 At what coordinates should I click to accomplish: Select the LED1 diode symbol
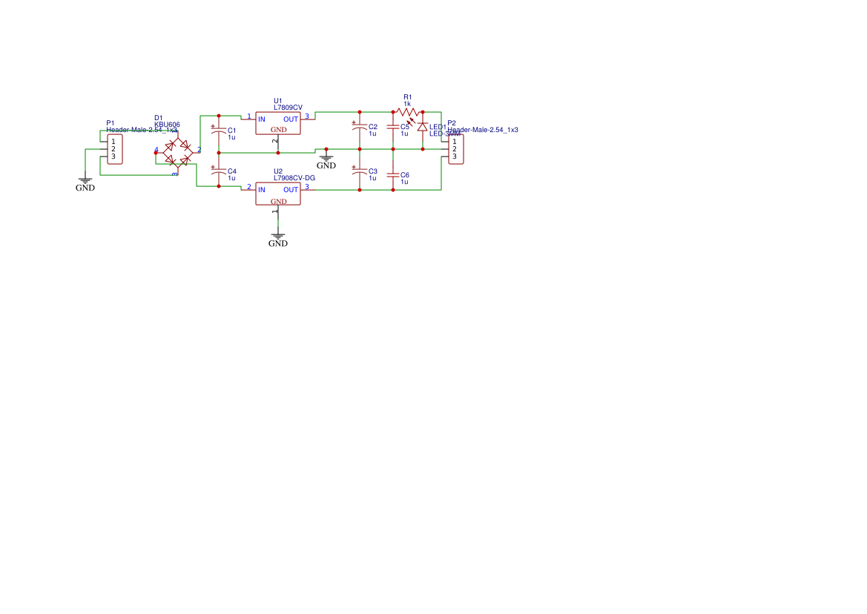(423, 128)
